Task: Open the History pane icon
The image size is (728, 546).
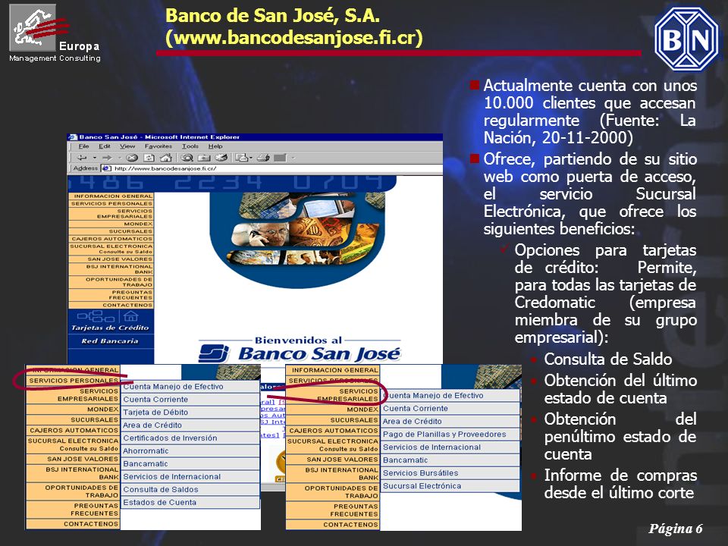Action: pos(221,158)
